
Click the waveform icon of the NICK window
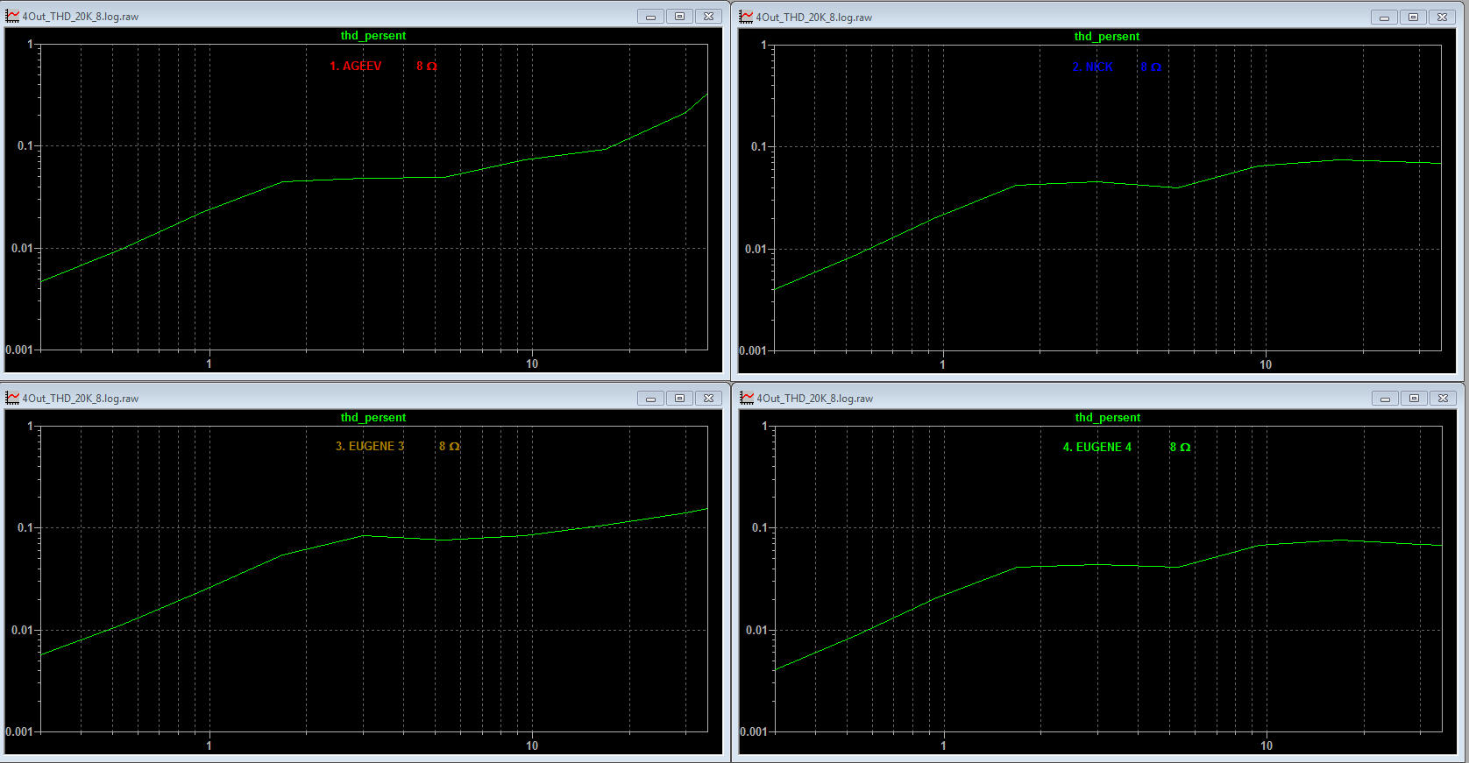pyautogui.click(x=746, y=17)
